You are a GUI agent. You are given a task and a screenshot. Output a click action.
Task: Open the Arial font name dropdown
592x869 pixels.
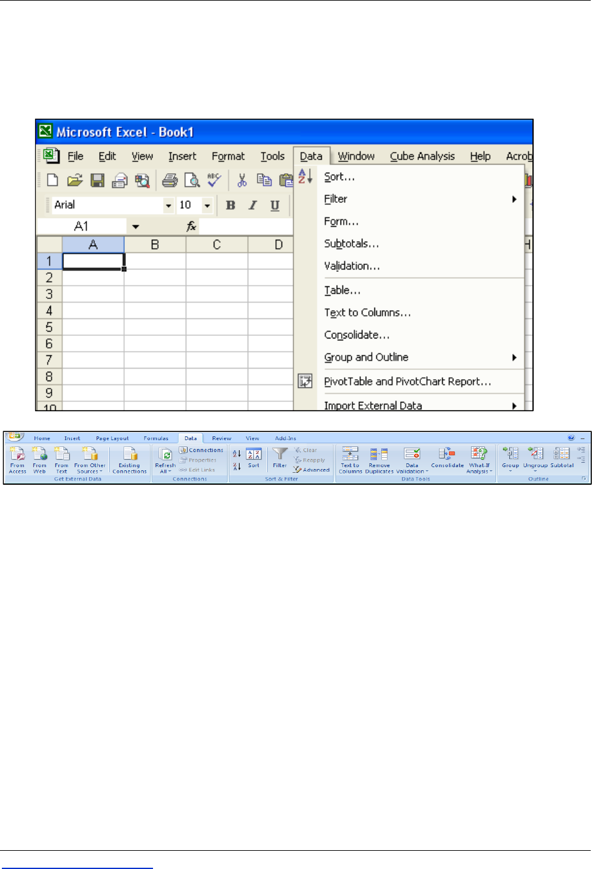(168, 205)
